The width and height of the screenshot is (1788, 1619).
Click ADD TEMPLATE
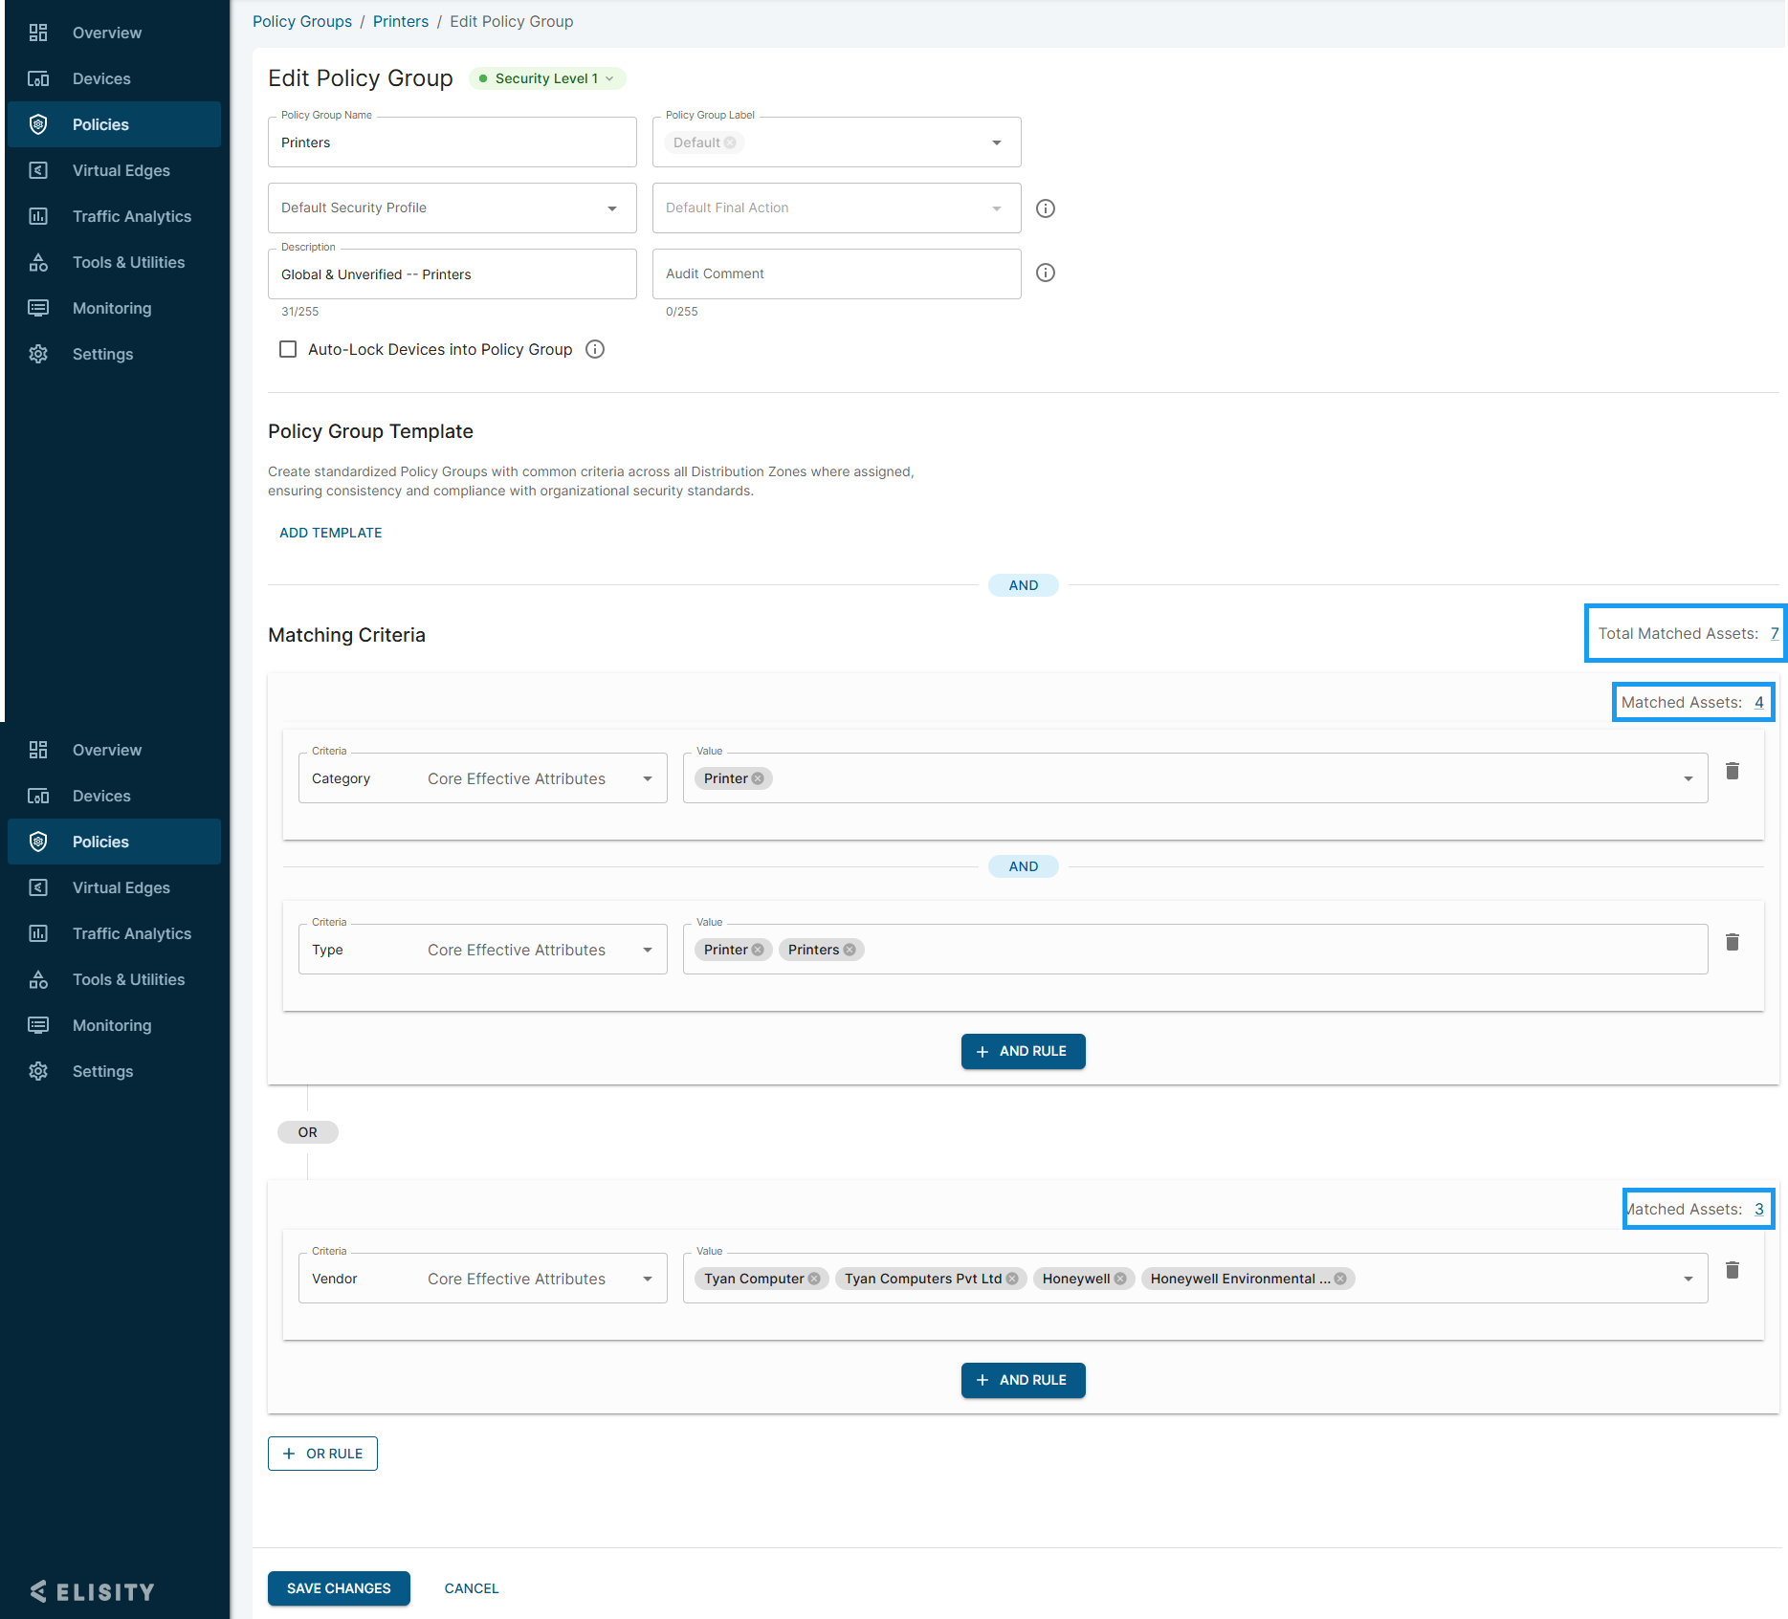click(x=331, y=533)
